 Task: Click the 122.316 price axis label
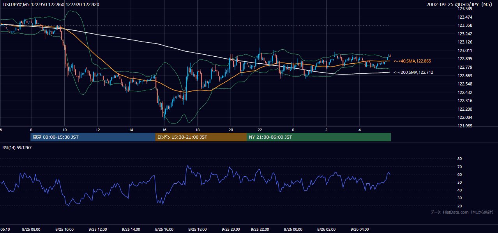pos(465,101)
